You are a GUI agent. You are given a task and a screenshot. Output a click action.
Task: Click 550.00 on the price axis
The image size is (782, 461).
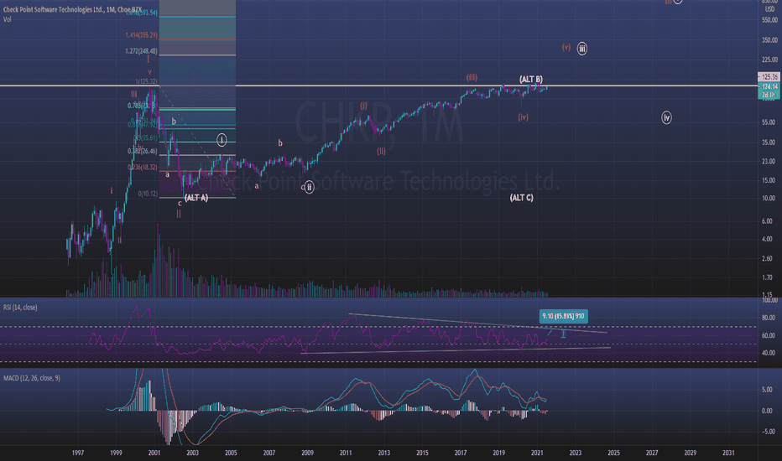click(769, 20)
